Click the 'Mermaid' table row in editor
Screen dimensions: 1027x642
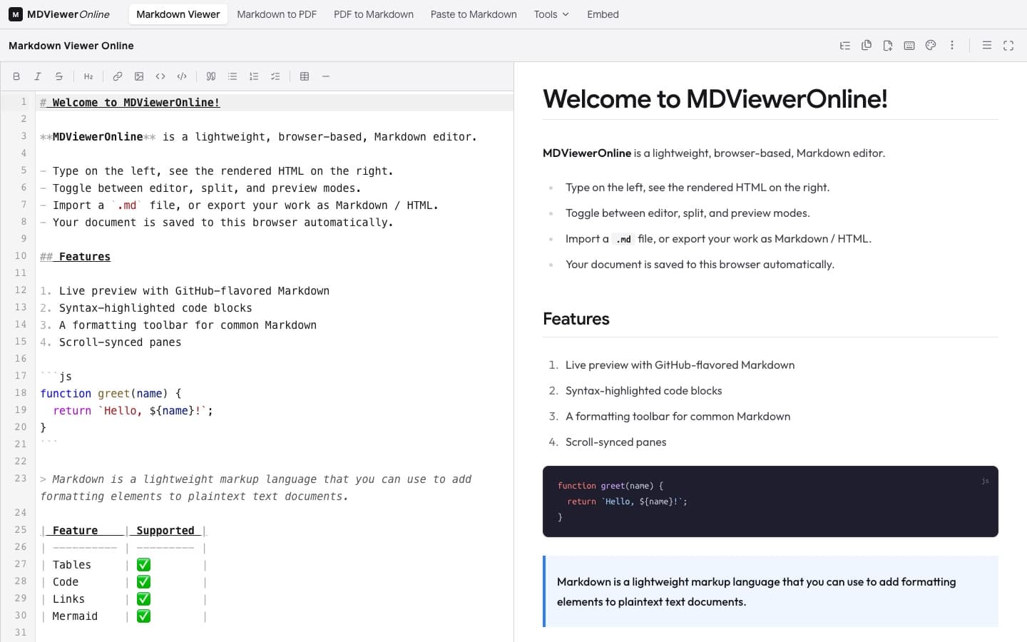123,616
